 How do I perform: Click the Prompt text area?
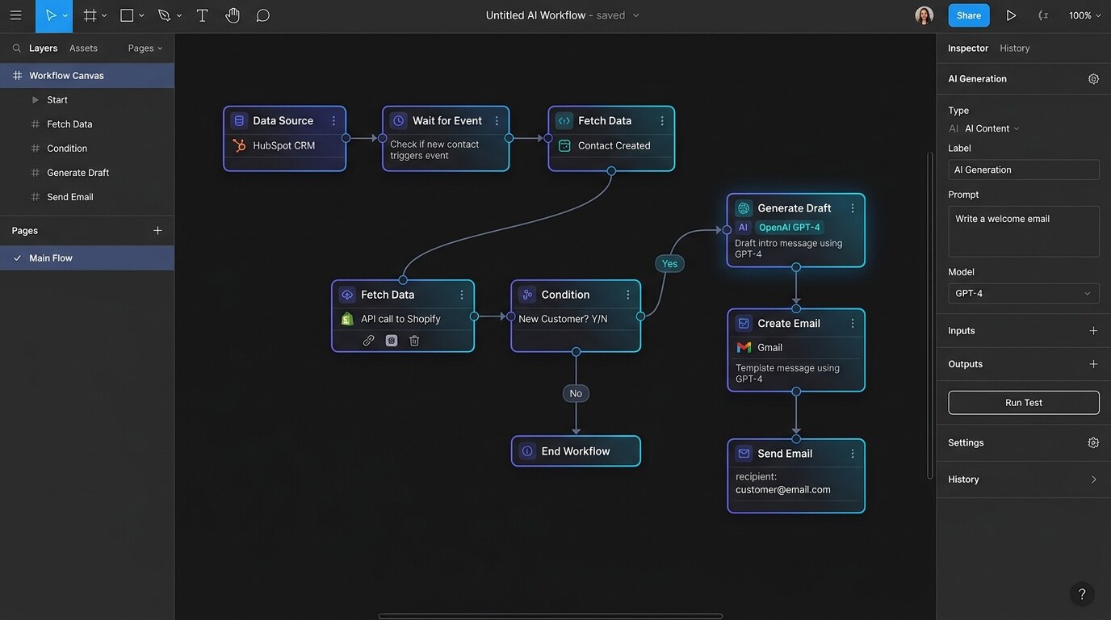coord(1024,232)
